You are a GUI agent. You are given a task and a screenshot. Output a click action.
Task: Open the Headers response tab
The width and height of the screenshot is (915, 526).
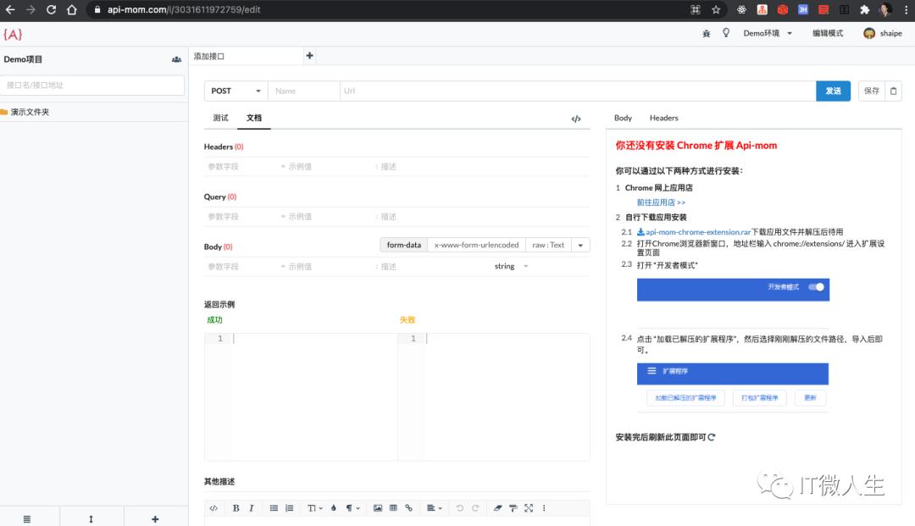point(663,118)
